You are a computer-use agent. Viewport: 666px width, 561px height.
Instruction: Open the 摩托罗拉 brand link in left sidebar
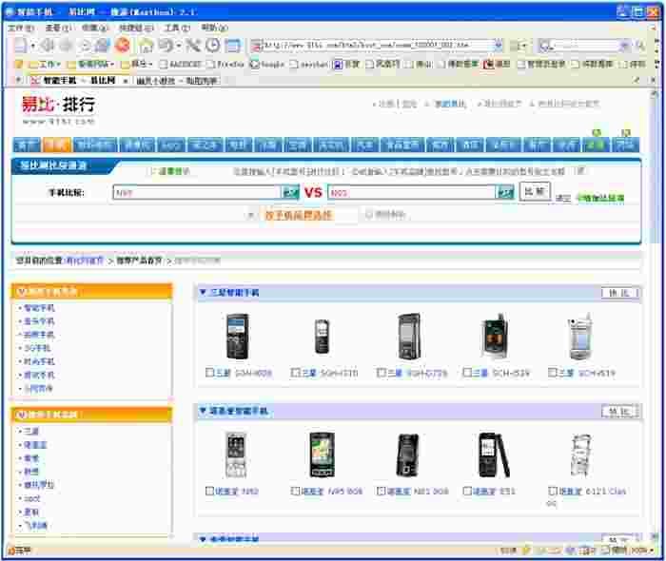point(39,485)
